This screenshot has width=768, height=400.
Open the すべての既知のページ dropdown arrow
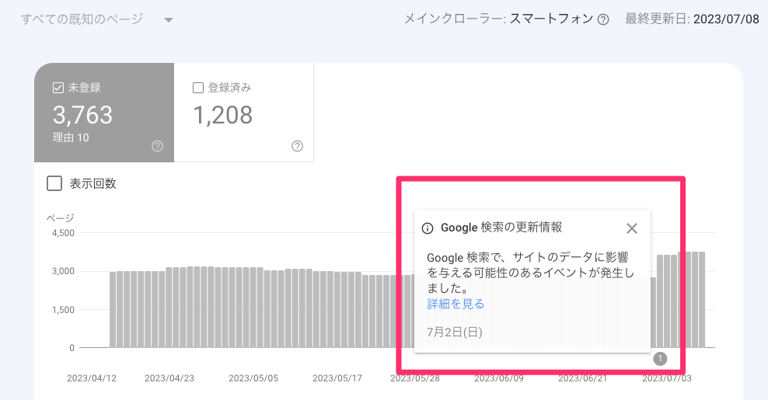pyautogui.click(x=169, y=20)
